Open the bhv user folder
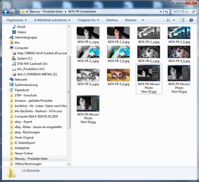The image size is (199, 182). (x=17, y=43)
